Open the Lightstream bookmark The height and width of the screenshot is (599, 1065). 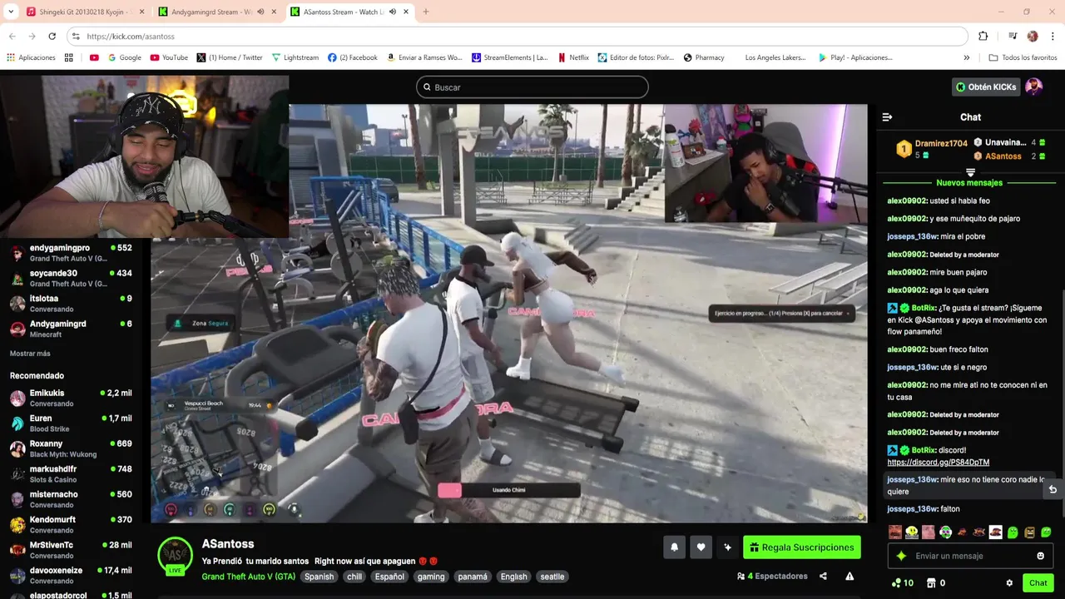[295, 57]
